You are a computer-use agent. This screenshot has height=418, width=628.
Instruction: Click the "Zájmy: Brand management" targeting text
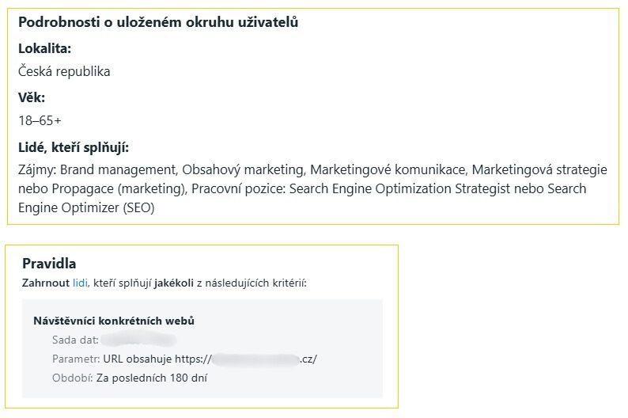(98, 169)
